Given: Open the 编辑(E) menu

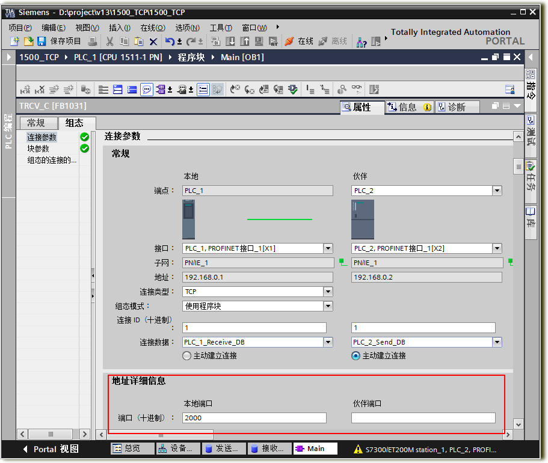Looking at the screenshot, I should tap(54, 27).
